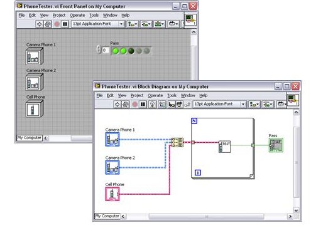
Task: Click My Computer label in Block Diagram
Action: pyautogui.click(x=107, y=216)
